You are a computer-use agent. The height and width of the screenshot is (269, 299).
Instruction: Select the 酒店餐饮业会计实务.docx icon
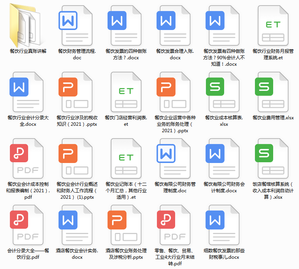(76, 225)
